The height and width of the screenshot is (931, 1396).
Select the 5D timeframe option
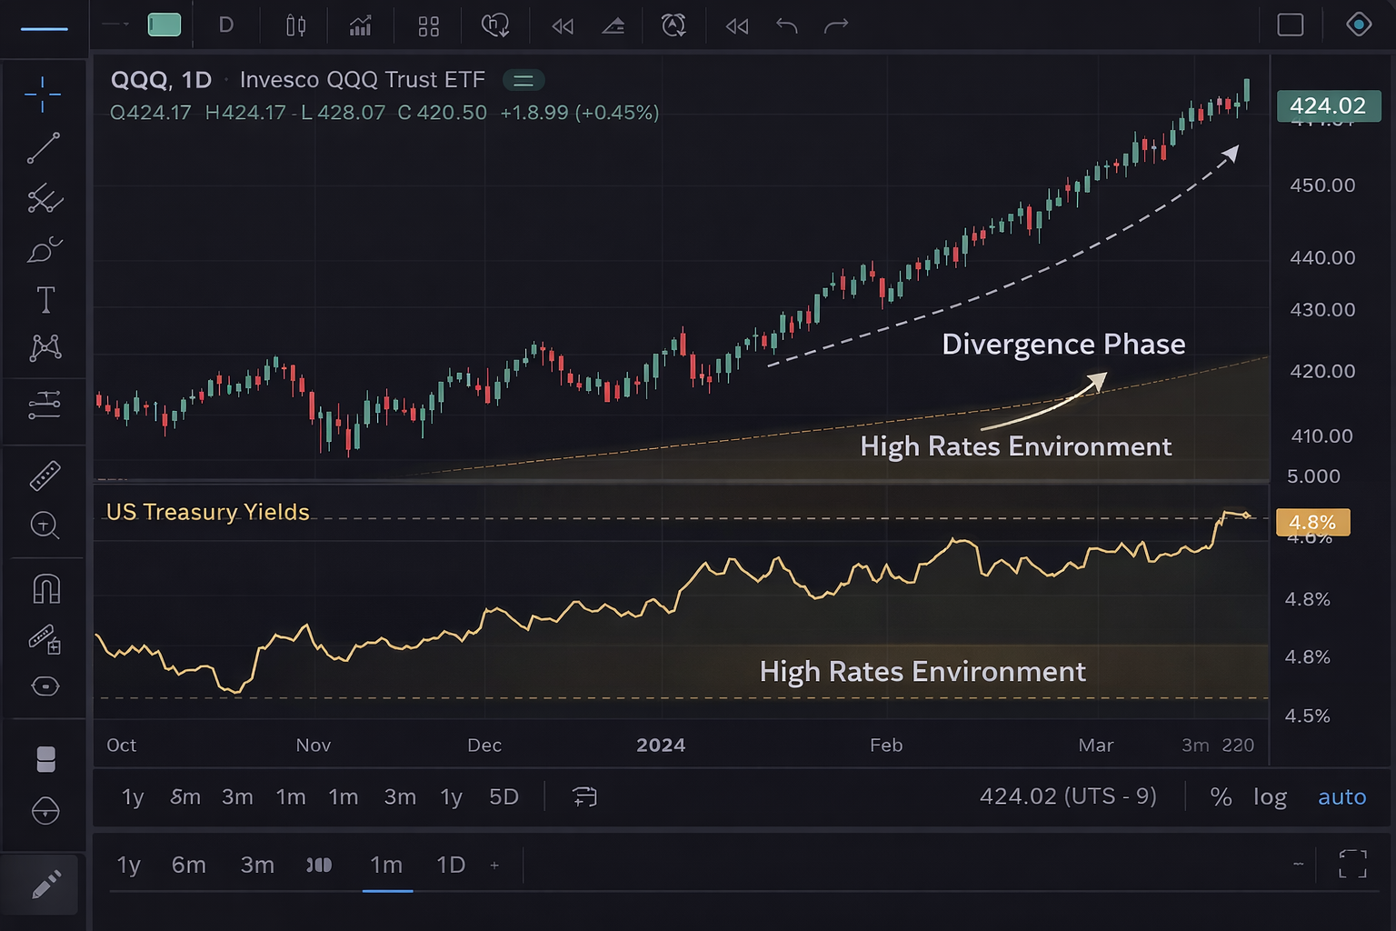pos(504,796)
